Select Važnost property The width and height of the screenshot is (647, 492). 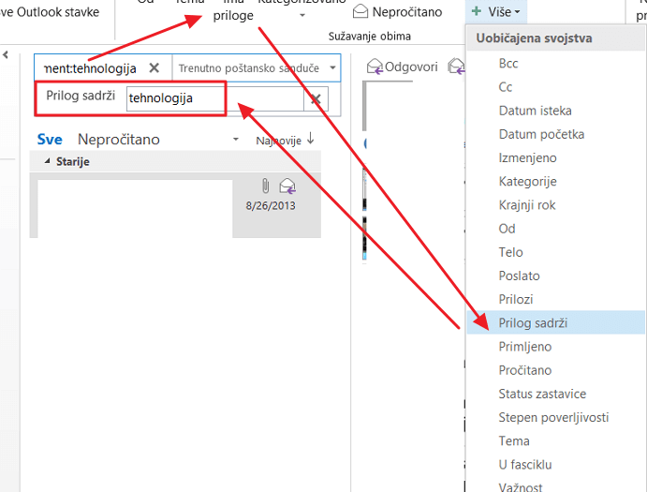pyautogui.click(x=521, y=487)
